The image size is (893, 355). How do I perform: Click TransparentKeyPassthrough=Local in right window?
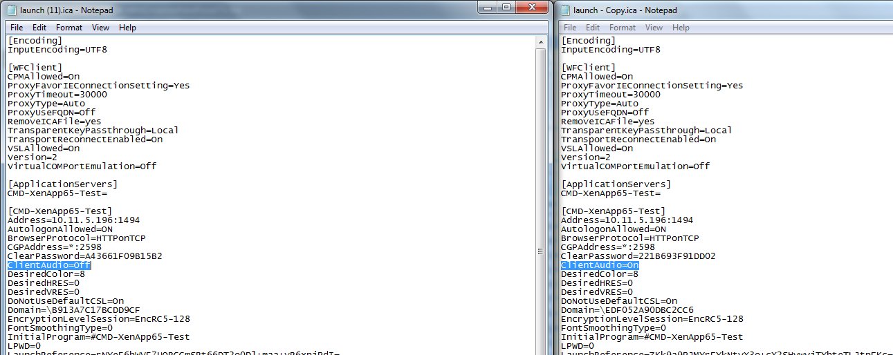click(x=647, y=131)
